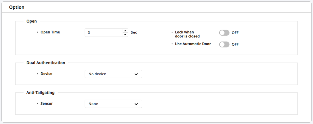Click the Sensor field label

(46, 104)
